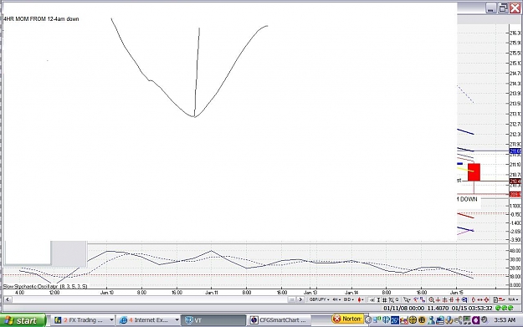Click the red vertical double-arrow icon
523x327 pixels.
pyautogui.click(x=474, y=299)
